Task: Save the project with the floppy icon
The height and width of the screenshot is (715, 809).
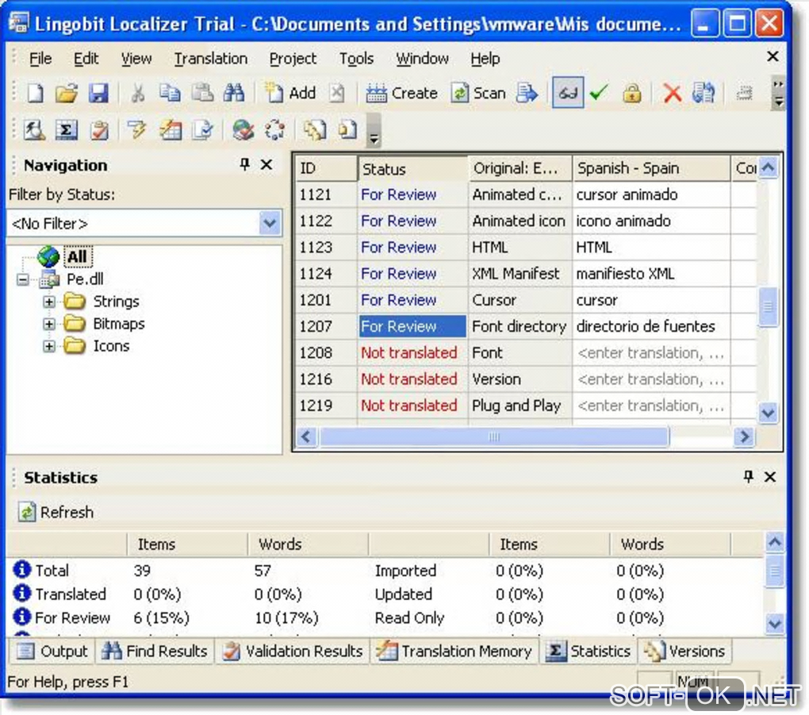Action: click(x=98, y=94)
